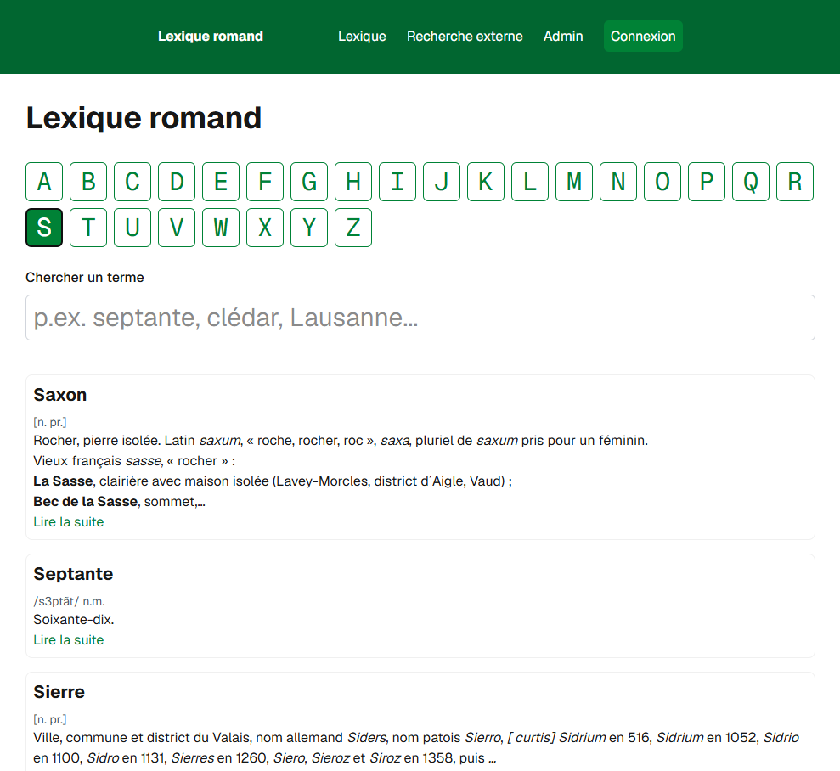Viewport: 840px width, 771px height.
Task: Select the letter Z filter
Action: [353, 228]
